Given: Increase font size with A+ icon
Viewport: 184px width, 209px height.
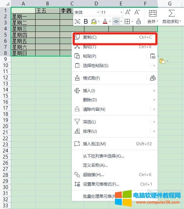Looking at the screenshot, I should coord(128,13).
